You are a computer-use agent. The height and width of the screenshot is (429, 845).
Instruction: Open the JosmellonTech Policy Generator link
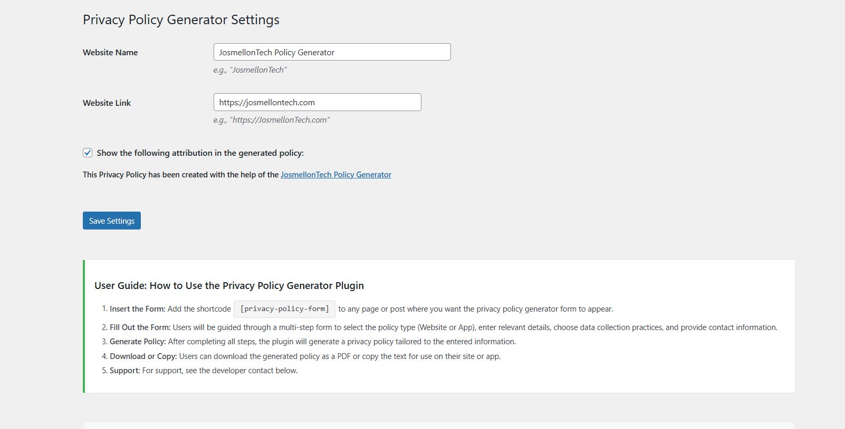[336, 175]
